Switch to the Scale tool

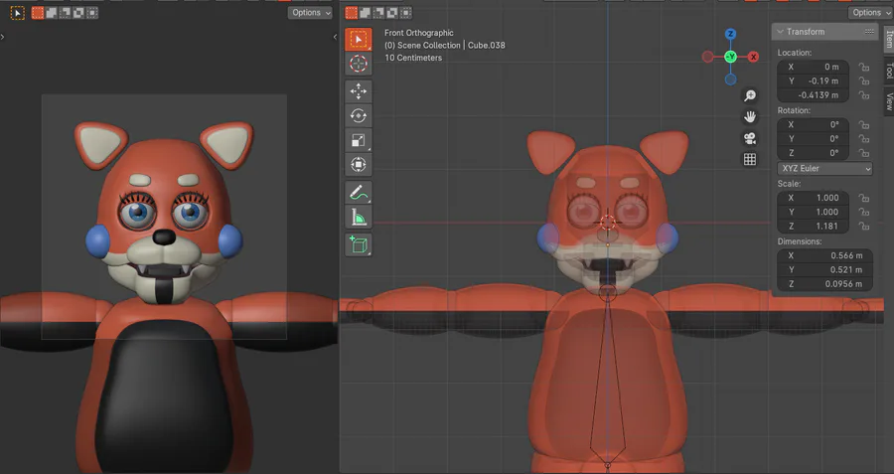[358, 140]
